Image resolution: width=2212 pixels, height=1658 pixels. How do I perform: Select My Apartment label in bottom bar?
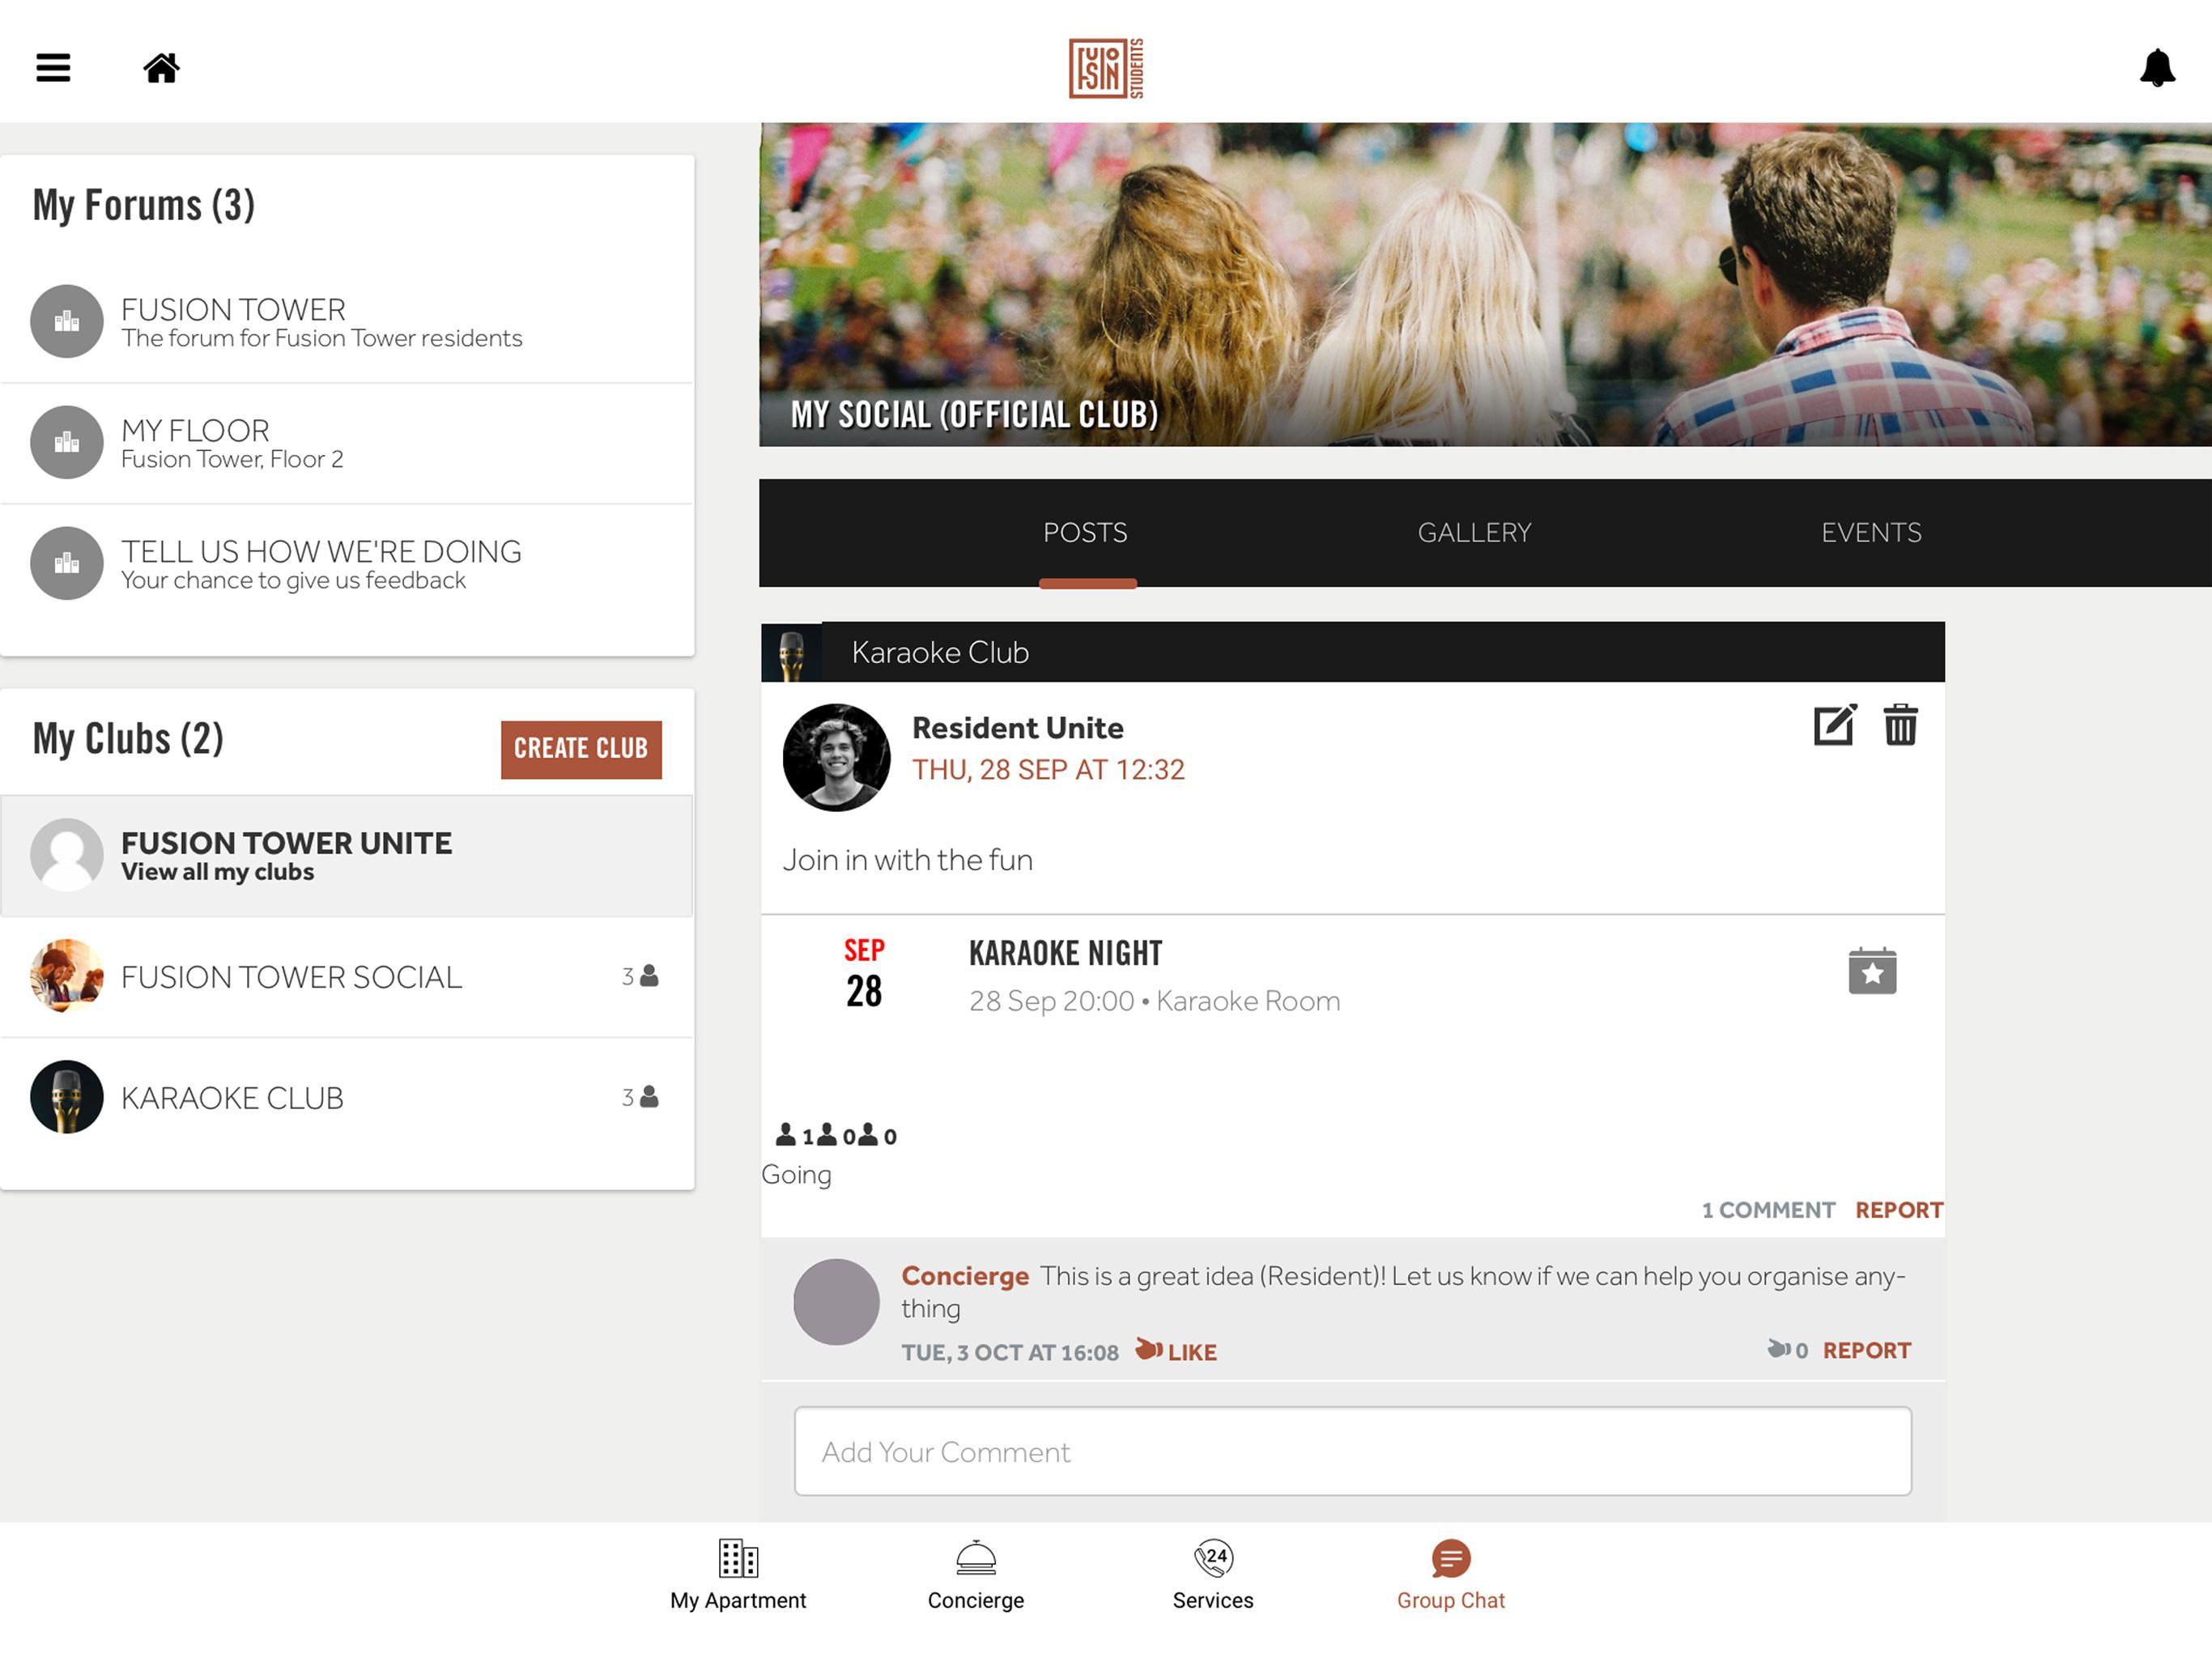(738, 1600)
